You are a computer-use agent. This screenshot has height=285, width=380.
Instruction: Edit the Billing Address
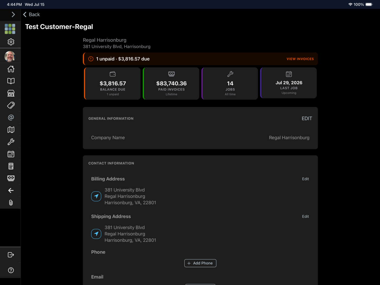click(305, 179)
